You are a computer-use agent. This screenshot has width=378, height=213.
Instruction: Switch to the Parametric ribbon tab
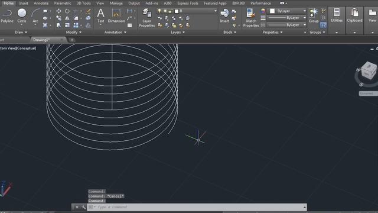(x=63, y=3)
